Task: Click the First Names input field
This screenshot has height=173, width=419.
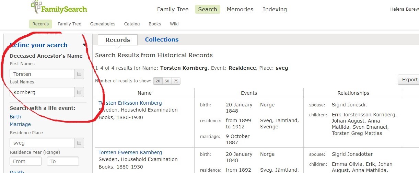Action: 42,74
